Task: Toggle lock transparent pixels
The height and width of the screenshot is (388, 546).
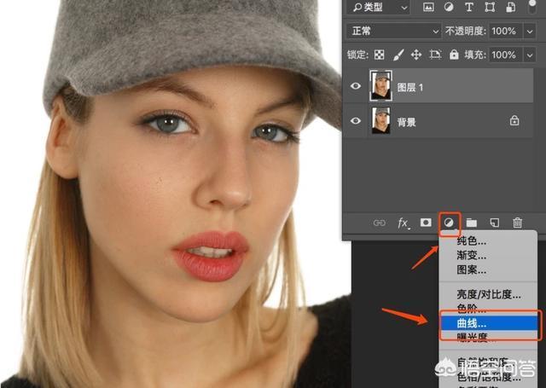Action: click(x=379, y=55)
